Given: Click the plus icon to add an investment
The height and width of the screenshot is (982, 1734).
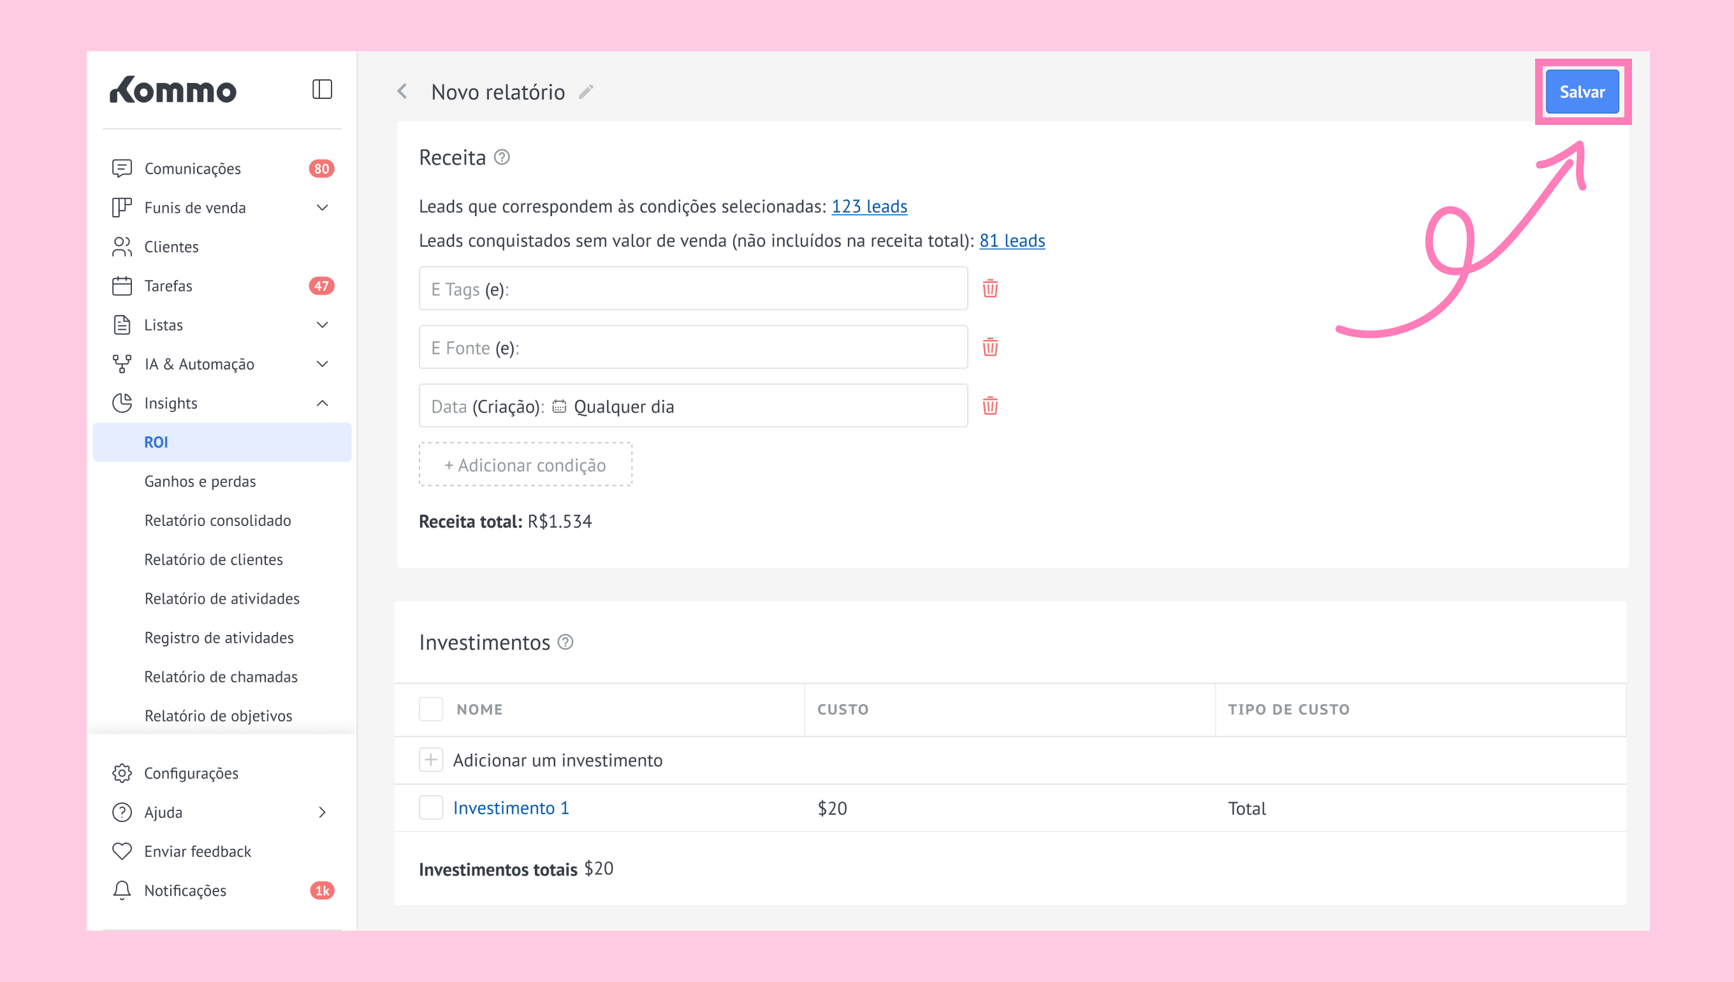Looking at the screenshot, I should (431, 760).
